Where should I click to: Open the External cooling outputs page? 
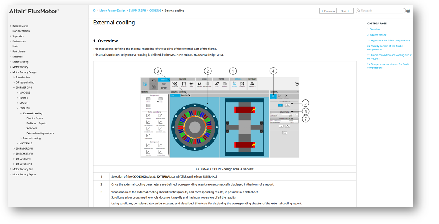(40, 133)
